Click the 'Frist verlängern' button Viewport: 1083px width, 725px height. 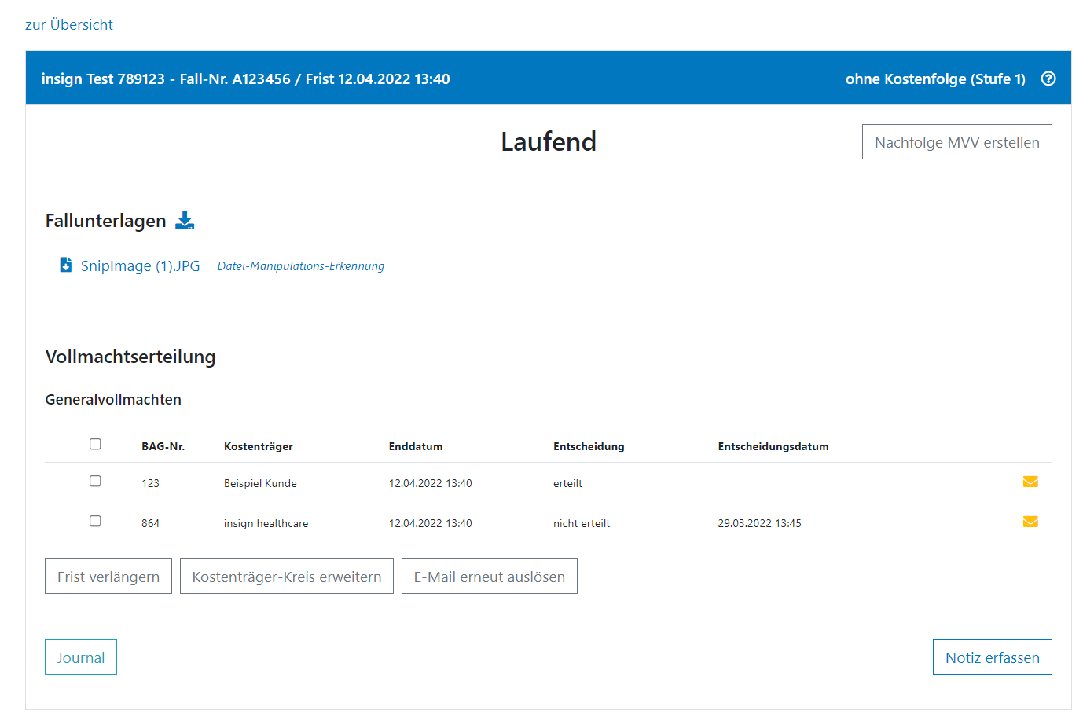point(108,577)
